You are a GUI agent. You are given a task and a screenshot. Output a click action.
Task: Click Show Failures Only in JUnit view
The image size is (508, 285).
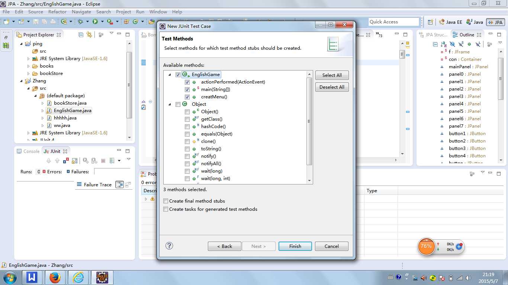(66, 161)
